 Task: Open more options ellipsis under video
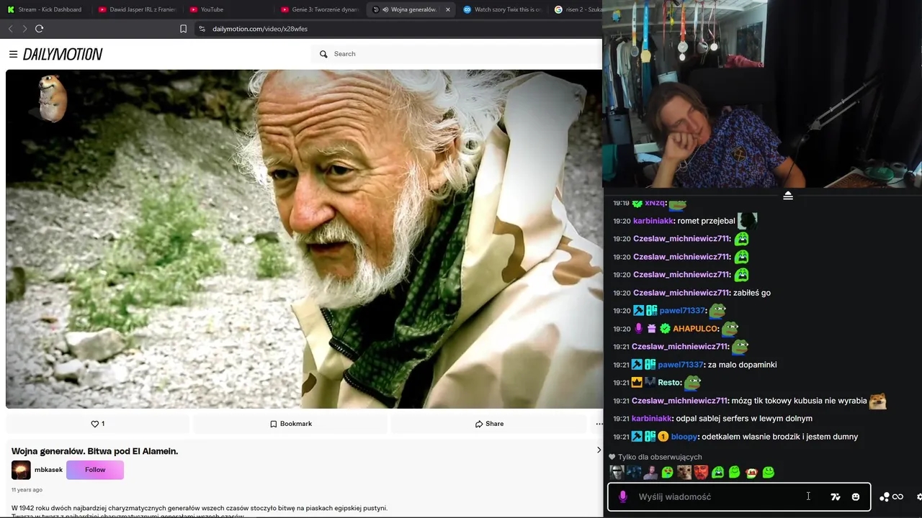(599, 424)
